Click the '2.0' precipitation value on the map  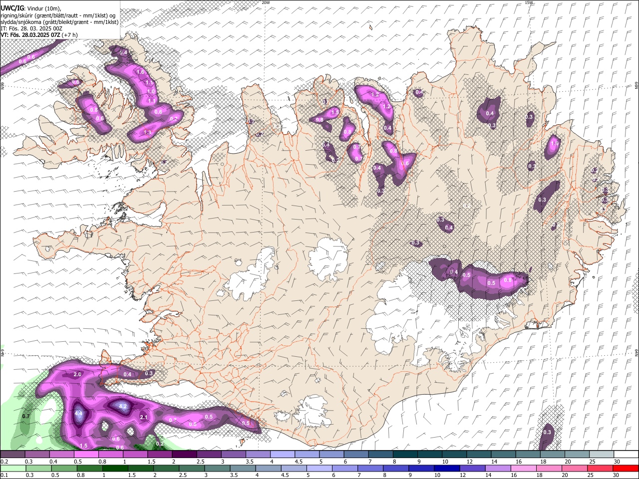coord(77,374)
